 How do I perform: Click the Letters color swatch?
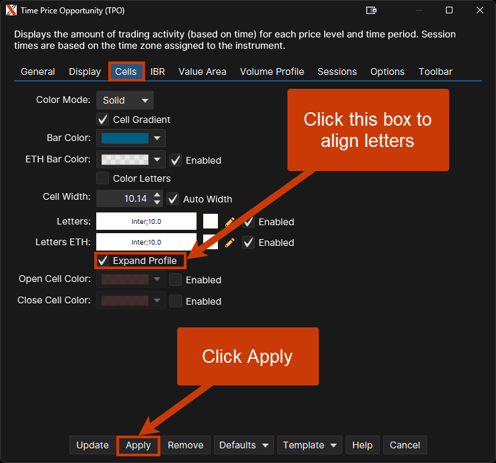tap(211, 222)
